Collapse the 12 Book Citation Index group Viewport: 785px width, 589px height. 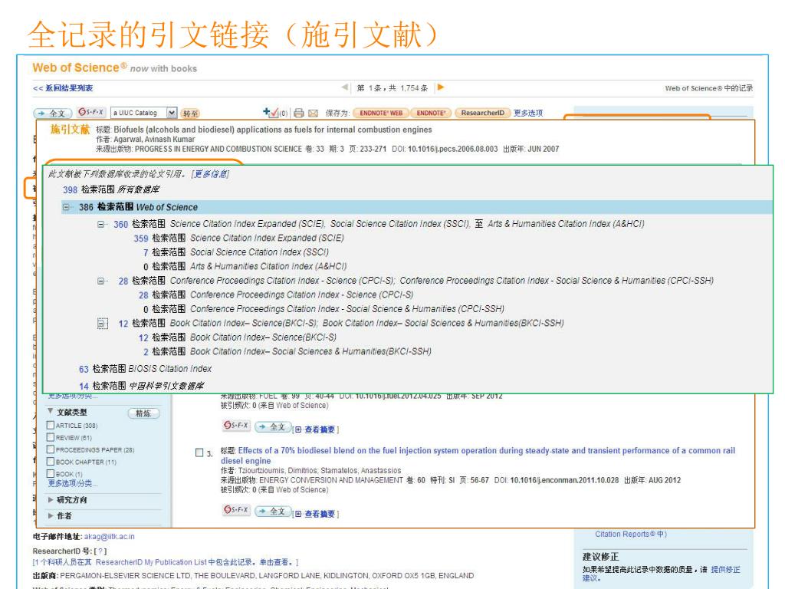102,324
